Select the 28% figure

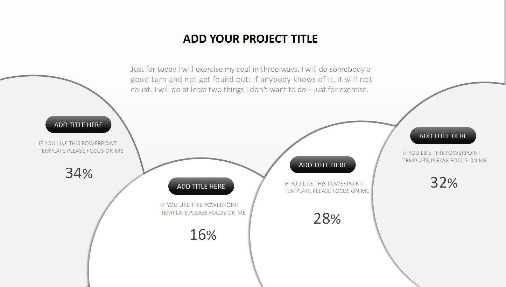[x=327, y=219]
